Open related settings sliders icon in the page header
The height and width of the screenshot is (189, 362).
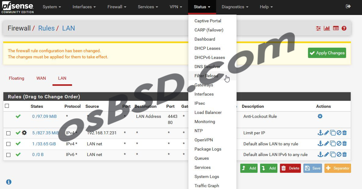(318, 28)
